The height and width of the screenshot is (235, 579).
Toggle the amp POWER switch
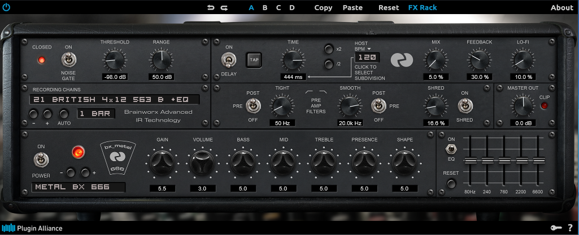tap(41, 160)
